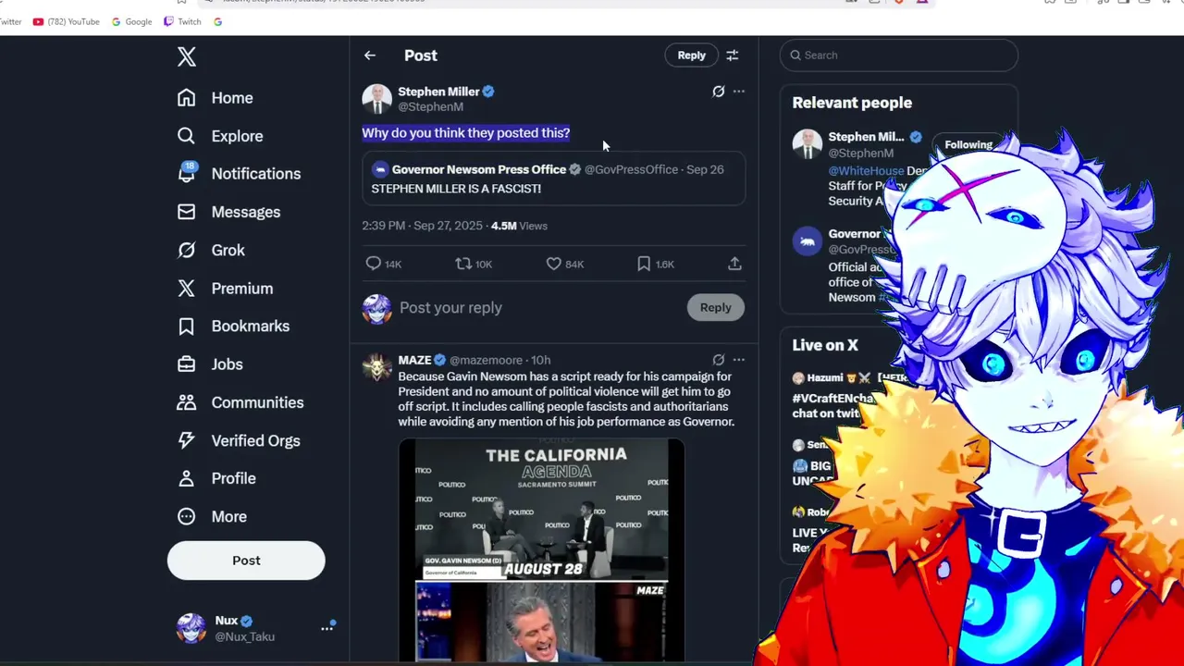Image resolution: width=1184 pixels, height=666 pixels.
Task: Click Grok icon on Stephen Miller post
Action: [719, 92]
